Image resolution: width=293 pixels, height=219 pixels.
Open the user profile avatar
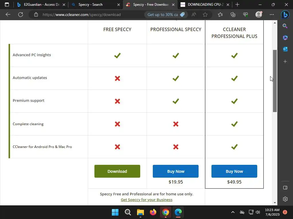coord(259,14)
